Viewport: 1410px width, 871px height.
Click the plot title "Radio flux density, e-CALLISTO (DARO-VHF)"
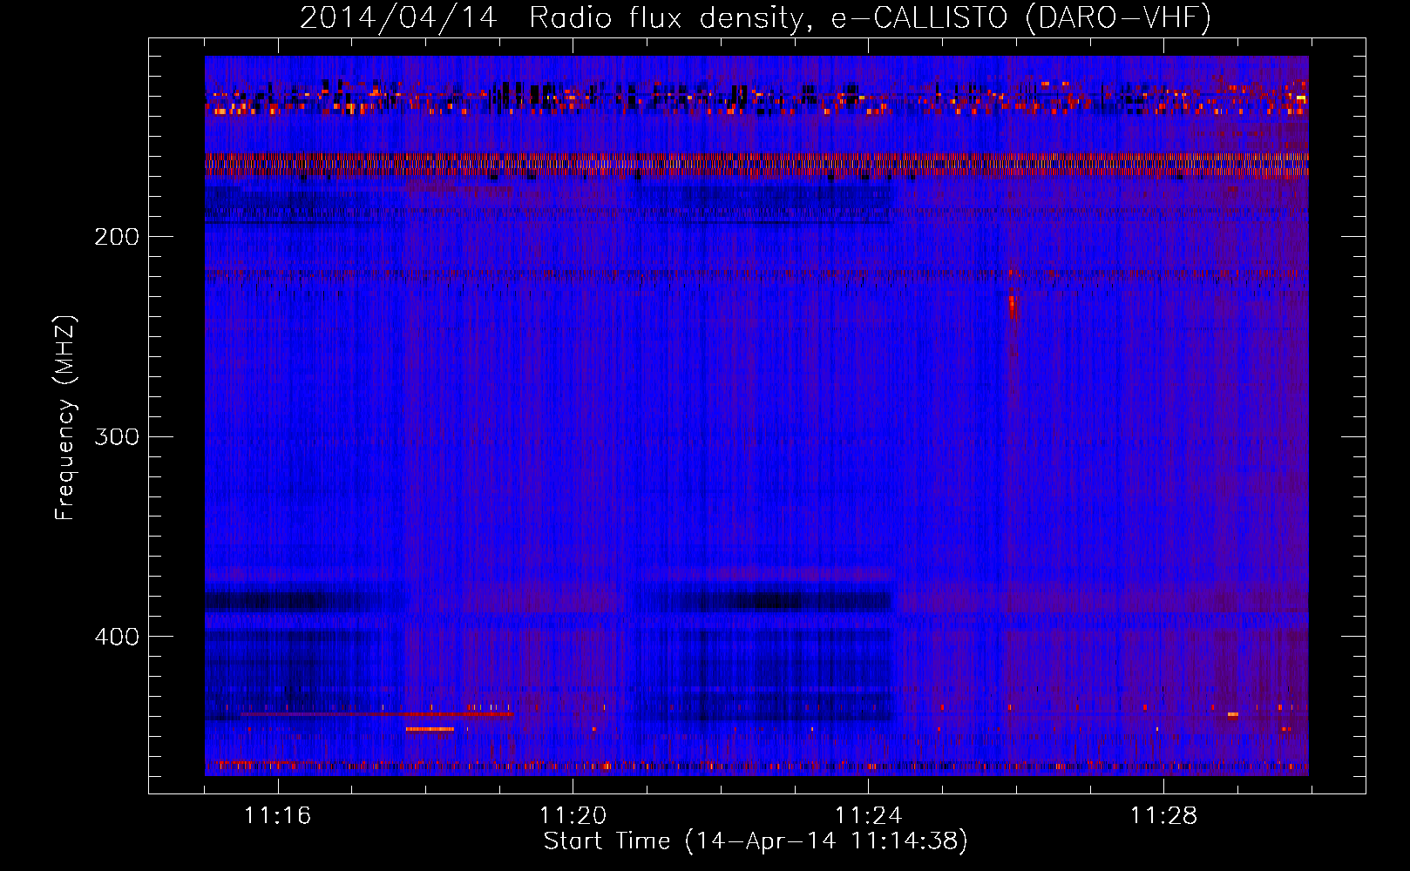coord(870,17)
